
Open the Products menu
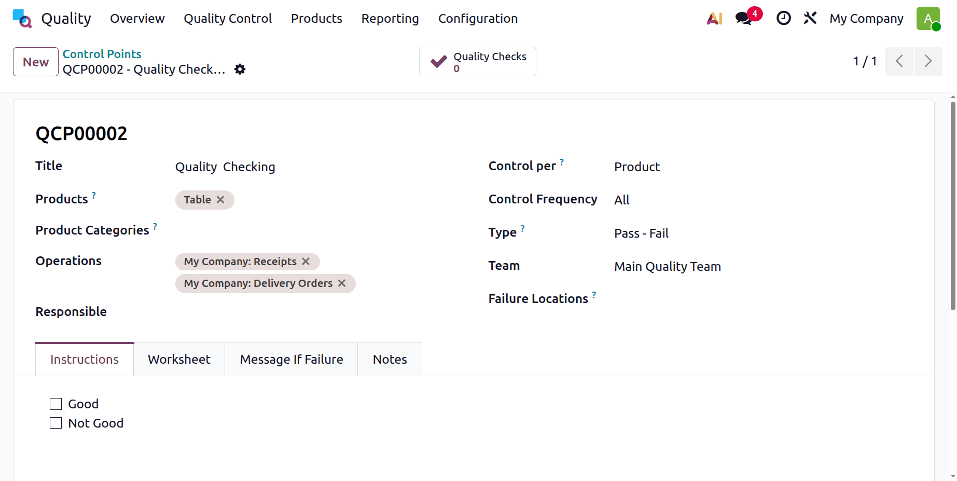(316, 19)
